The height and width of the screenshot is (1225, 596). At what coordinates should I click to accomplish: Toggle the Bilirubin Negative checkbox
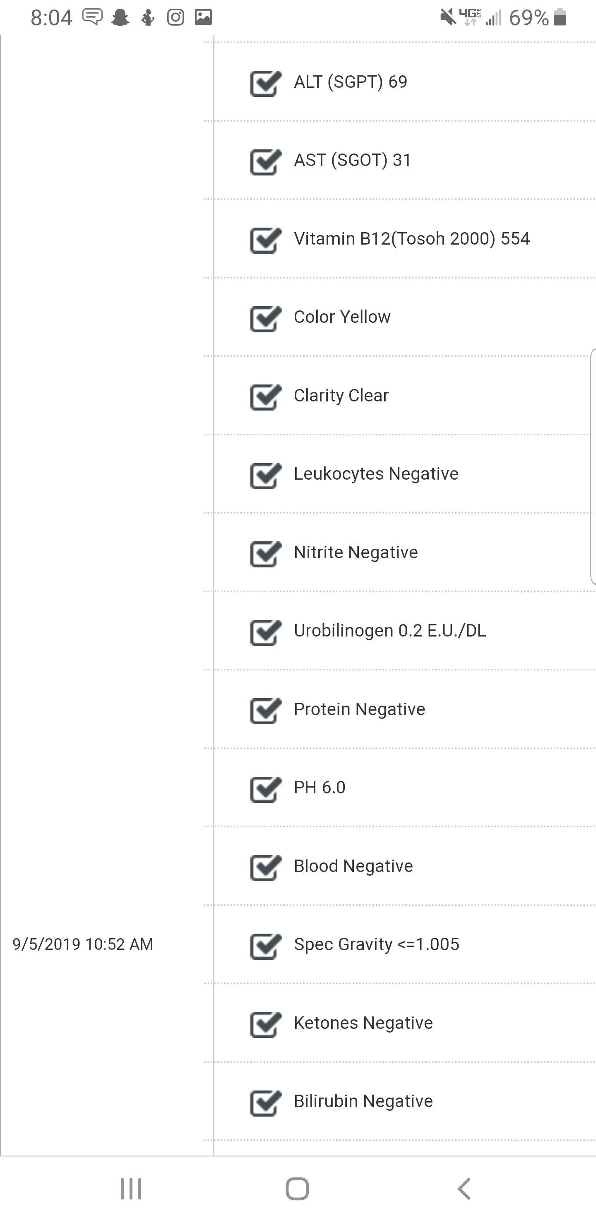265,1103
